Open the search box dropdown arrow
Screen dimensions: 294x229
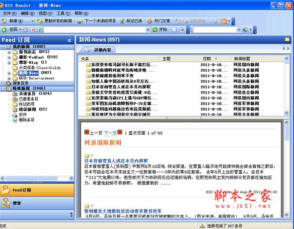[239, 30]
